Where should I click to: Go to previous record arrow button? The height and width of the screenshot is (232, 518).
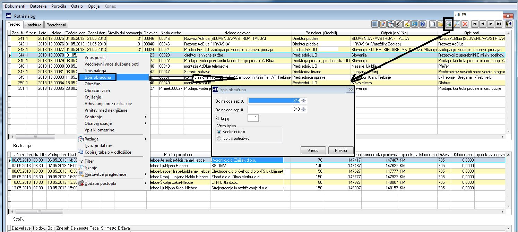tap(483, 24)
